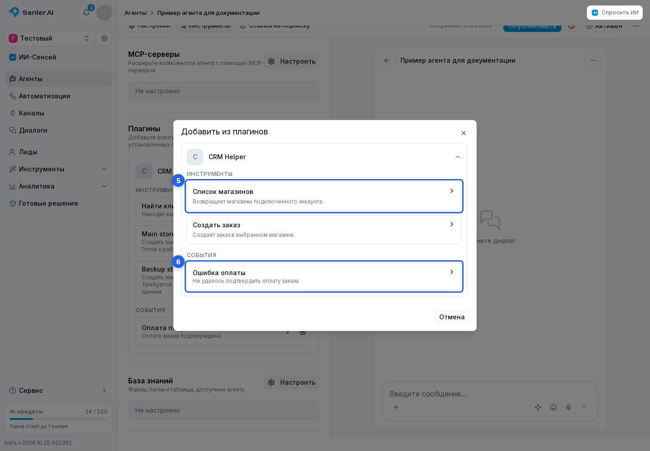Viewport: 650px width, 451px height.
Task: Click the Senler AI logo
Action: click(x=31, y=13)
